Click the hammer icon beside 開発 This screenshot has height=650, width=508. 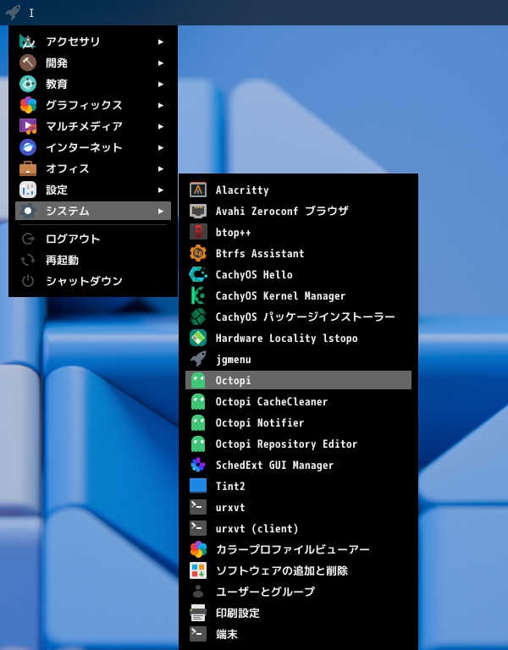[28, 63]
